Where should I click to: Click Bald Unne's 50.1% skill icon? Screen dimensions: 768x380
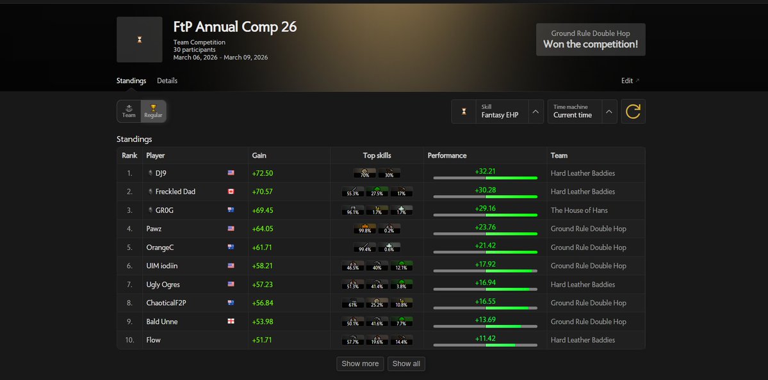click(x=353, y=322)
